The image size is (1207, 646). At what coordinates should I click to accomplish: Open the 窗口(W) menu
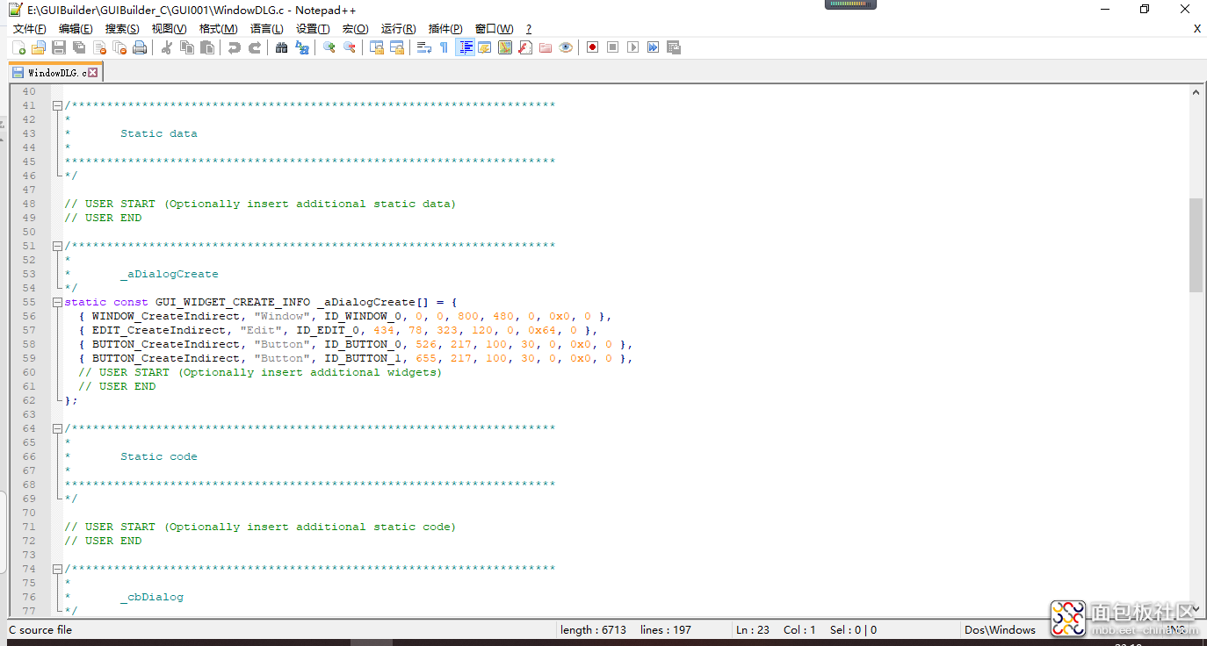pyautogui.click(x=494, y=29)
